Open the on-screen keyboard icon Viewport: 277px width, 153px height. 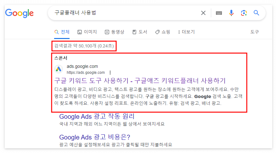point(219,13)
